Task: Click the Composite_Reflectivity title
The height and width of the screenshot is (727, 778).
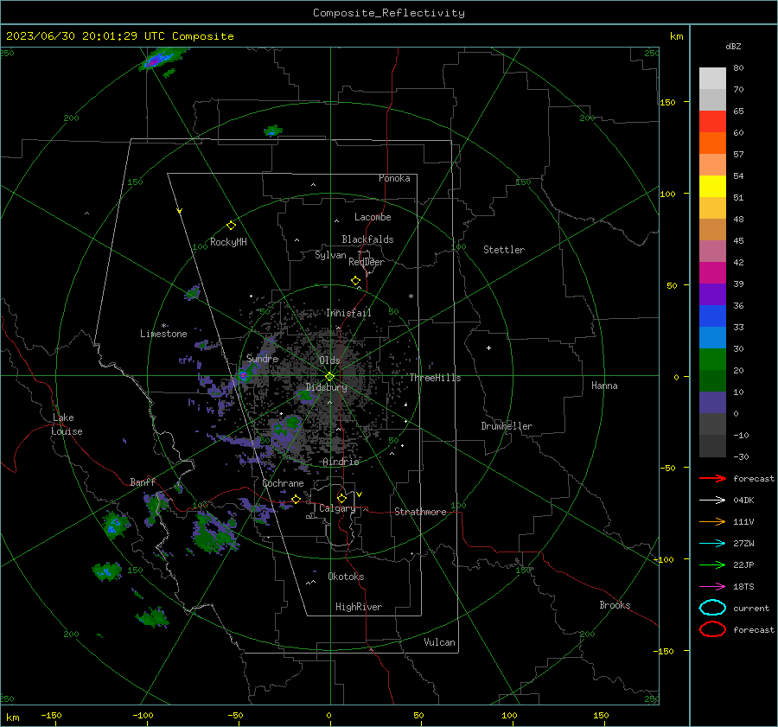Action: [x=389, y=13]
